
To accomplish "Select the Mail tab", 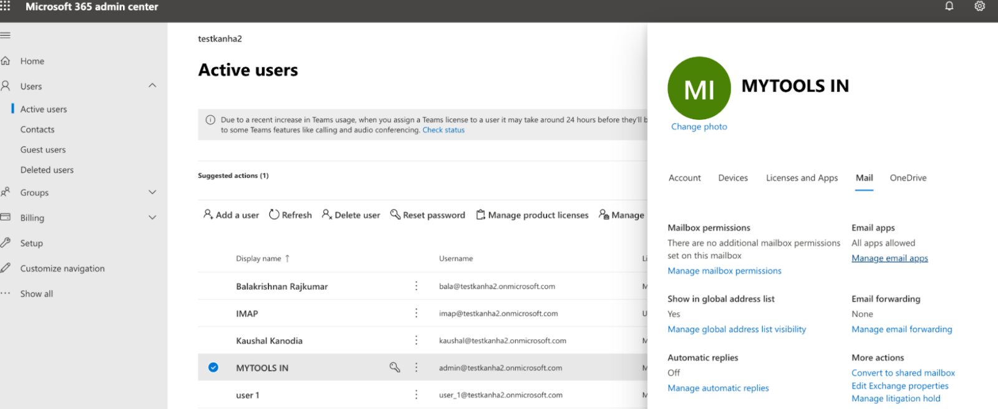I will pos(864,178).
